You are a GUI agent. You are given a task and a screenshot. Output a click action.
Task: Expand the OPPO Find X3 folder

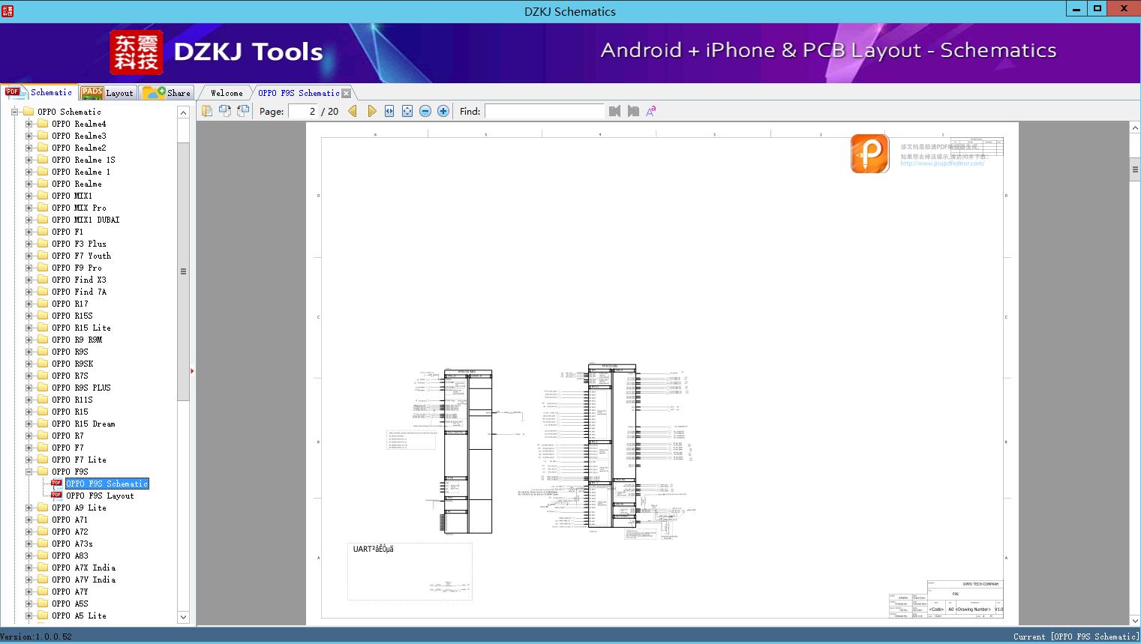[x=29, y=280]
